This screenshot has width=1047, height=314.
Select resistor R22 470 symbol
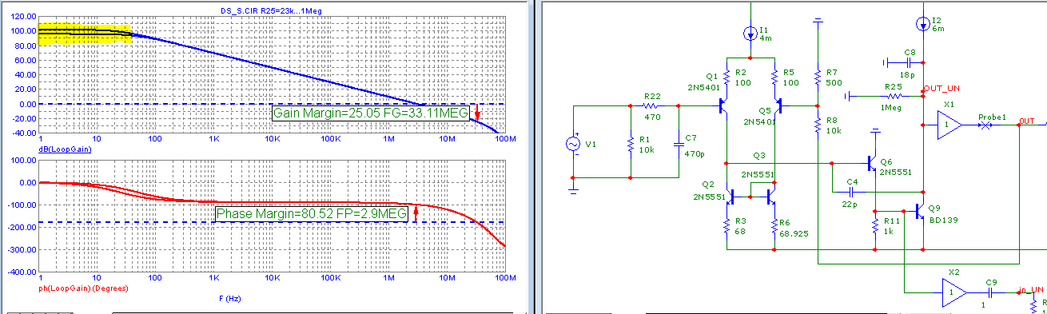coord(649,105)
